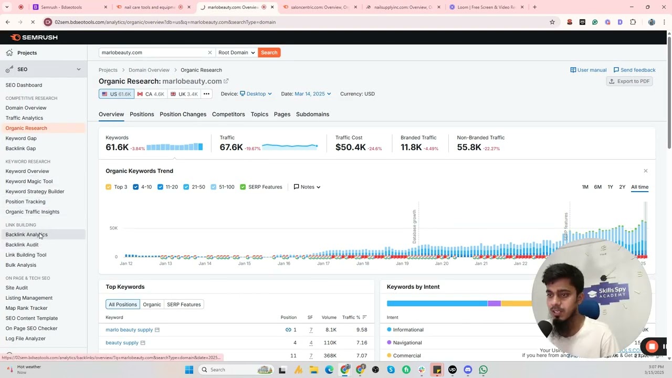Open the Windows Start menu
Screen dimensions: 672x378
coord(189,370)
